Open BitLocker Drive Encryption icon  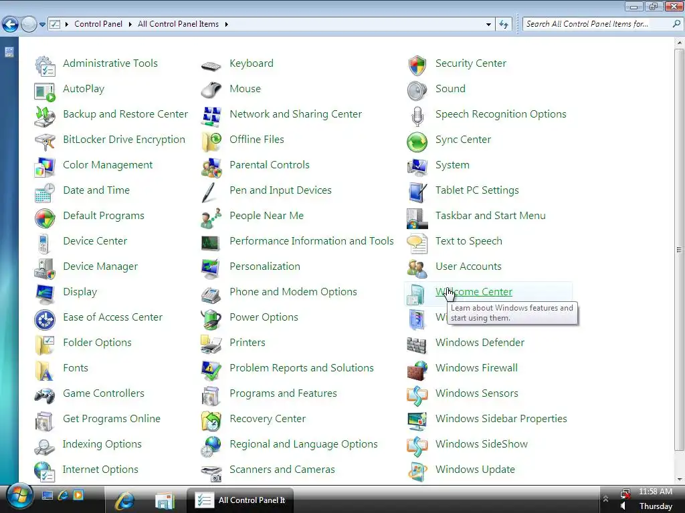(45, 142)
